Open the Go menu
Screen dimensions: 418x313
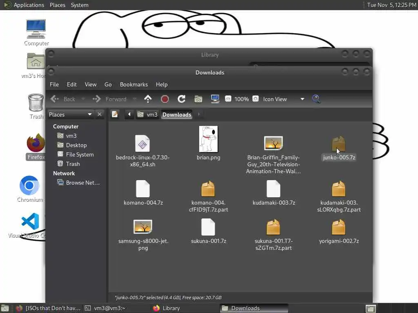coord(108,84)
